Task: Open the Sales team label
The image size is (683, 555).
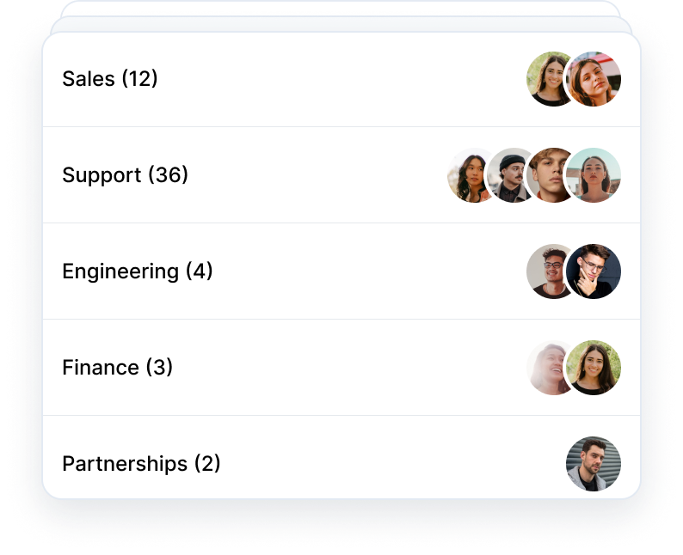Action: tap(89, 79)
